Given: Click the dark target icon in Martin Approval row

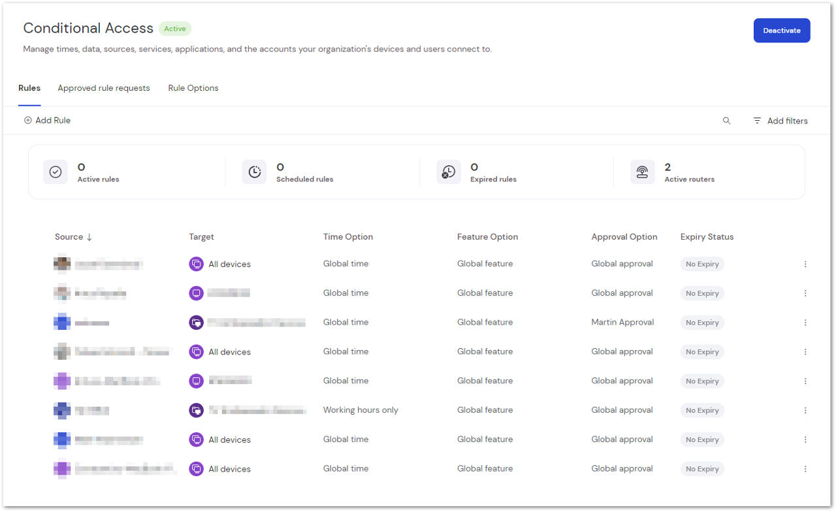Looking at the screenshot, I should pyautogui.click(x=196, y=323).
